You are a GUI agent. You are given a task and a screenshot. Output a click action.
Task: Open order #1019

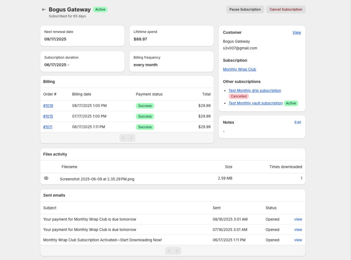(x=48, y=106)
